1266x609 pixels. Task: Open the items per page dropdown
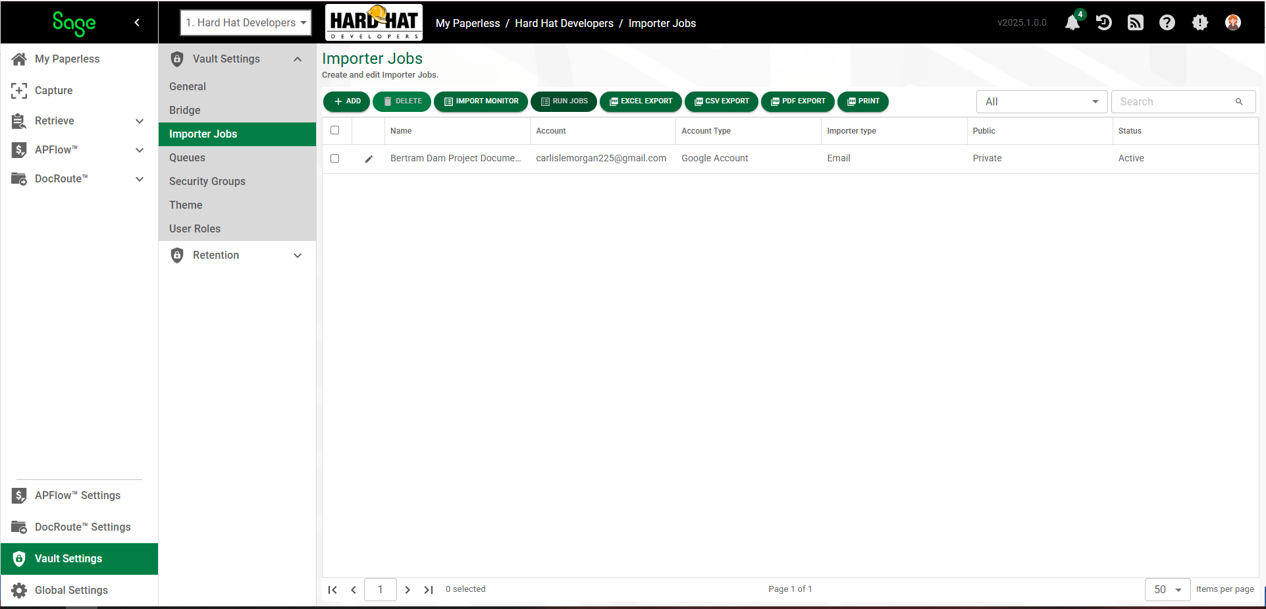click(x=1167, y=590)
